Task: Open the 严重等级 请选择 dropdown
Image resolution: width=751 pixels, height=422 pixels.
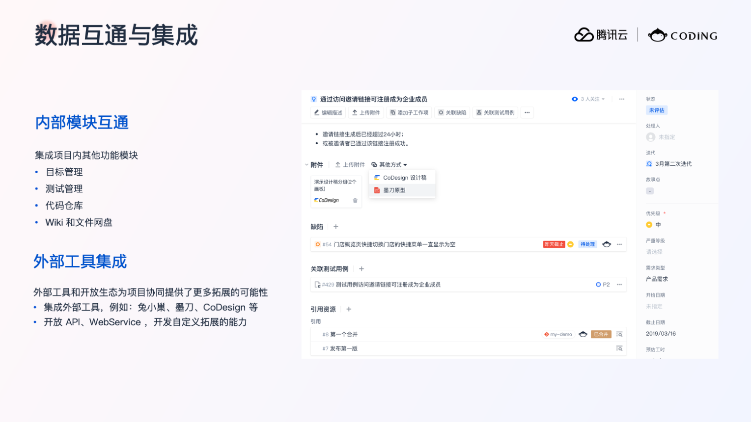Action: click(x=654, y=252)
